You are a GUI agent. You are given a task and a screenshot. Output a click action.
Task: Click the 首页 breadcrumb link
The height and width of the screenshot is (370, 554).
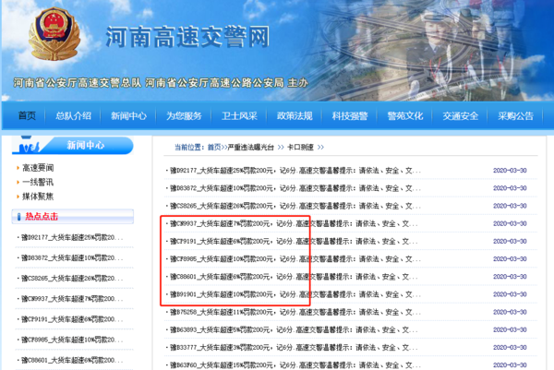[x=214, y=148]
